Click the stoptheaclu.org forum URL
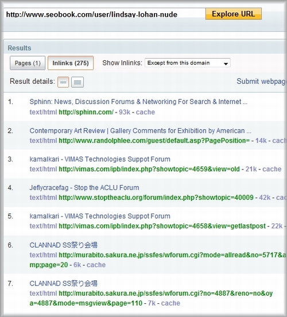Screen dimensions: 287x317 (x=156, y=198)
